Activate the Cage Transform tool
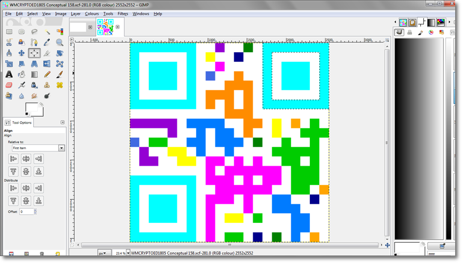This screenshot has width=462, height=263. pyautogui.click(x=59, y=64)
